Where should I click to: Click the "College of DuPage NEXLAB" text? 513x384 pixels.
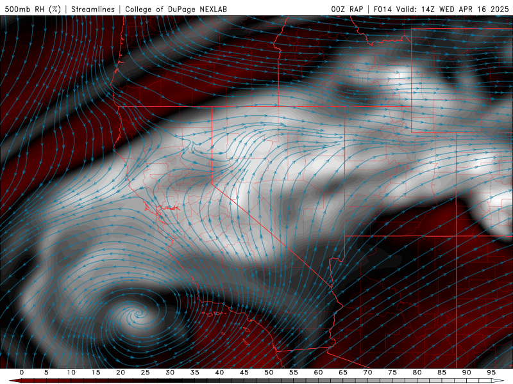tap(176, 9)
